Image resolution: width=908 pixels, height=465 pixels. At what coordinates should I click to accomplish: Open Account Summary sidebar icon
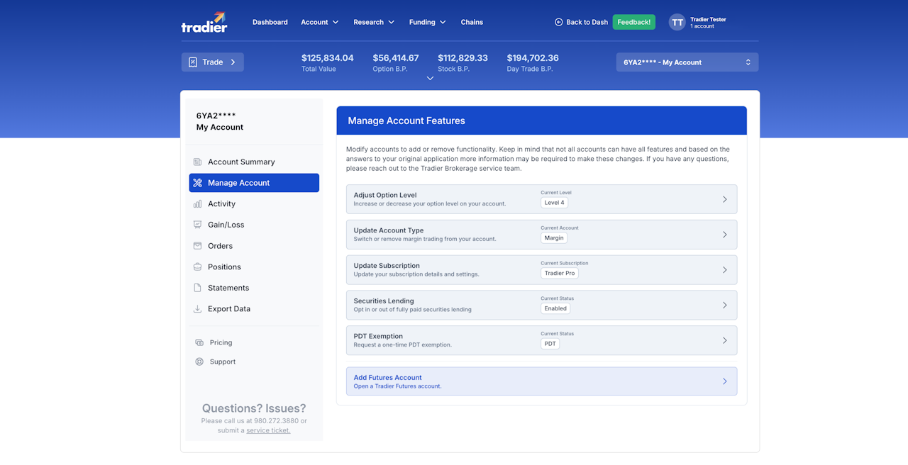(x=198, y=162)
